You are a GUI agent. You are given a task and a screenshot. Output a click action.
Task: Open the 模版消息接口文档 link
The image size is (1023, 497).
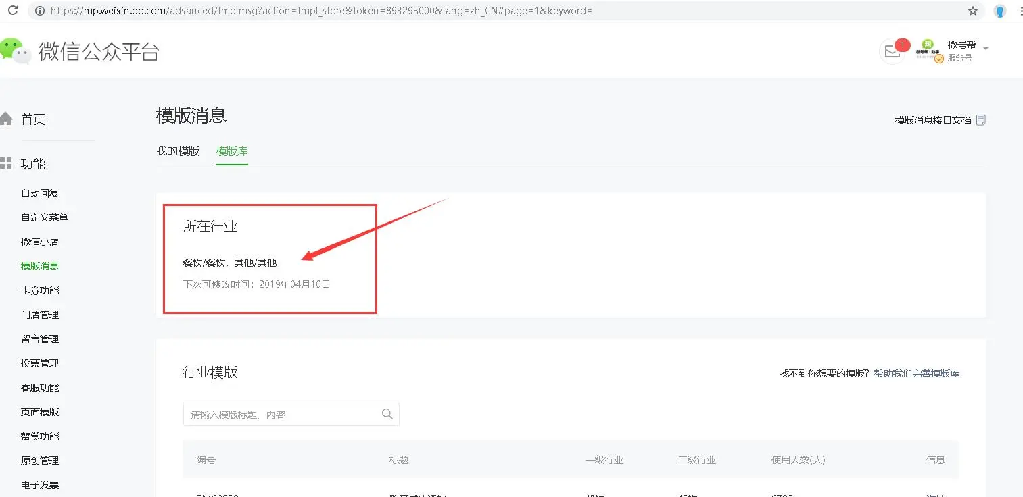(933, 120)
